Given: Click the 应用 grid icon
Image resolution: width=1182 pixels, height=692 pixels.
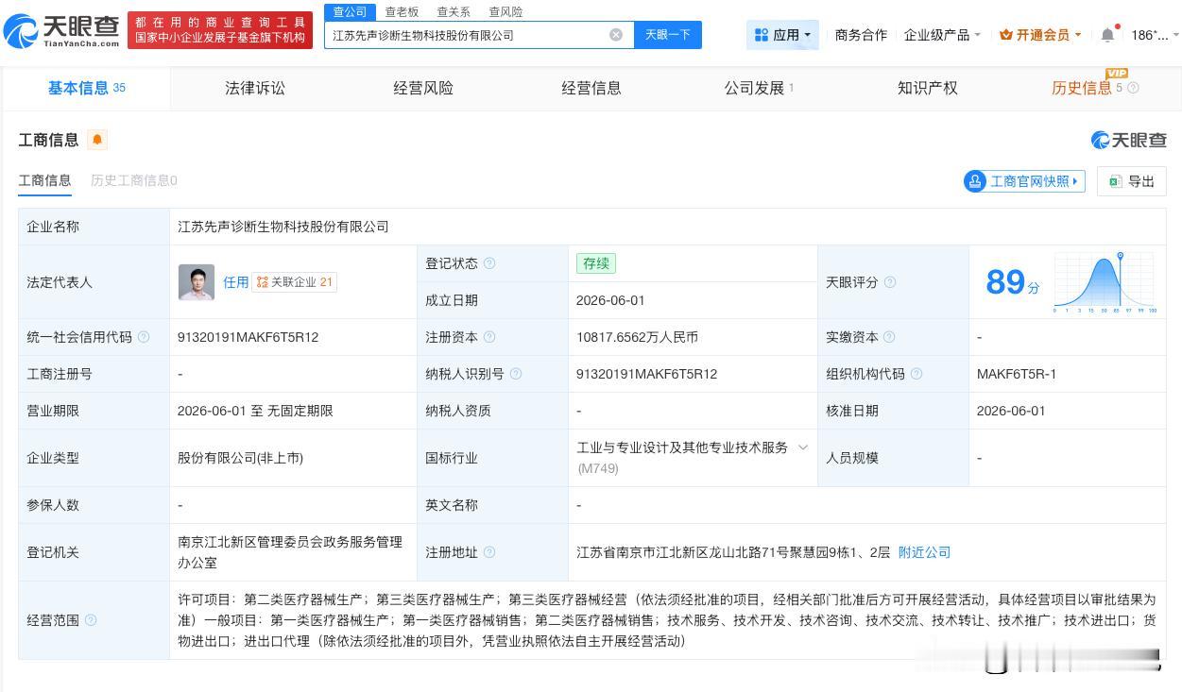Looking at the screenshot, I should [762, 35].
